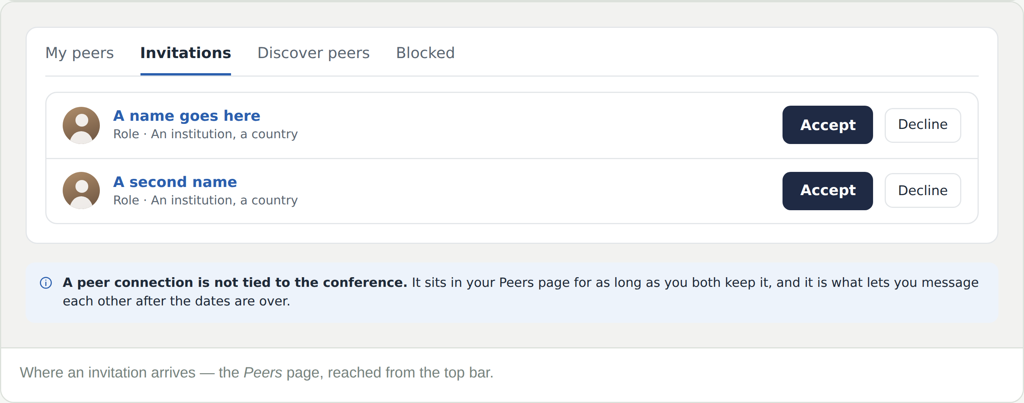Click the italic Peers word in caption
The width and height of the screenshot is (1024, 403).
pyautogui.click(x=263, y=373)
